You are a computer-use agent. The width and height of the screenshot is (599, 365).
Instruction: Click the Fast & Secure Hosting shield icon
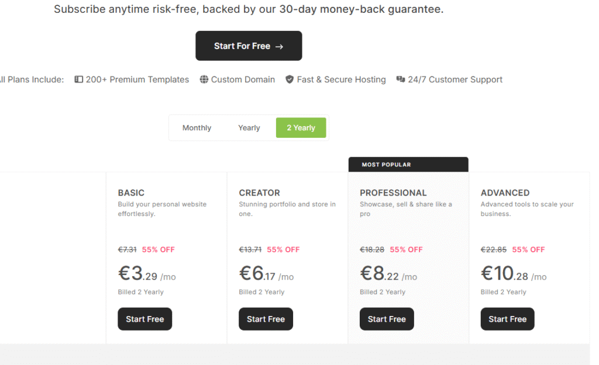click(290, 79)
